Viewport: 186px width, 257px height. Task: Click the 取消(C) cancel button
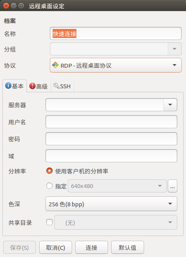pos(55,247)
